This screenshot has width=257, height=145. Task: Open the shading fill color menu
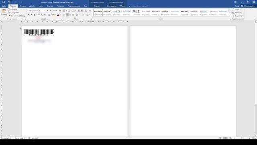tap(83, 15)
